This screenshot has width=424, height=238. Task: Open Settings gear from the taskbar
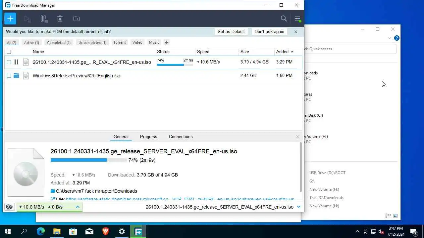pyautogui.click(x=122, y=231)
